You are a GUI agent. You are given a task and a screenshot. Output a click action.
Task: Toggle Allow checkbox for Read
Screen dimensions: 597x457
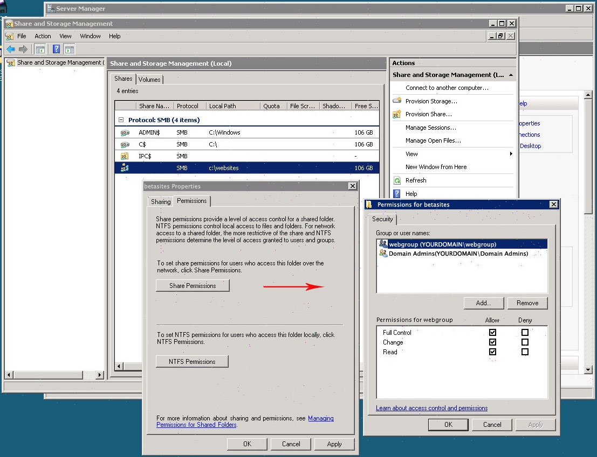click(492, 352)
